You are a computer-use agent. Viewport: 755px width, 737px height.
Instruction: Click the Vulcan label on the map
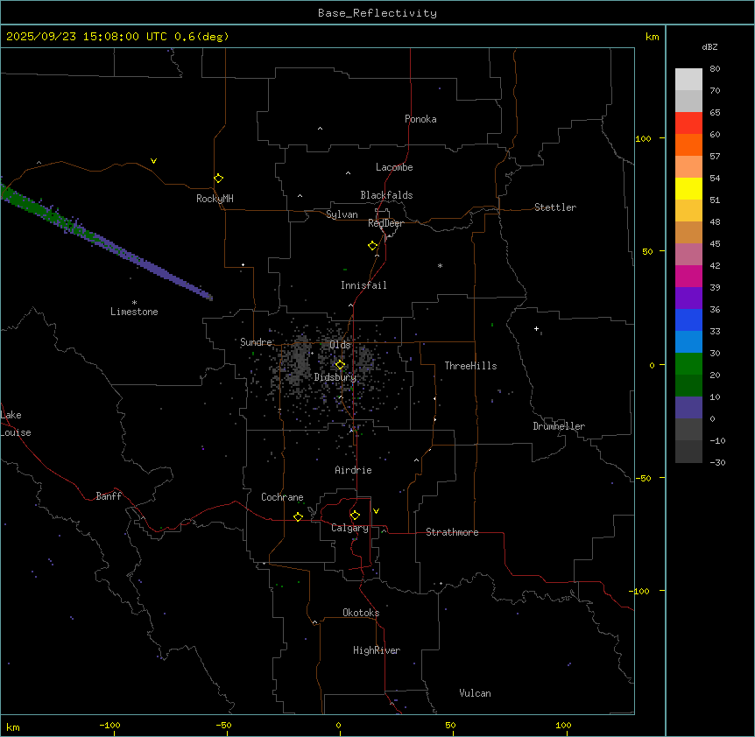click(475, 693)
